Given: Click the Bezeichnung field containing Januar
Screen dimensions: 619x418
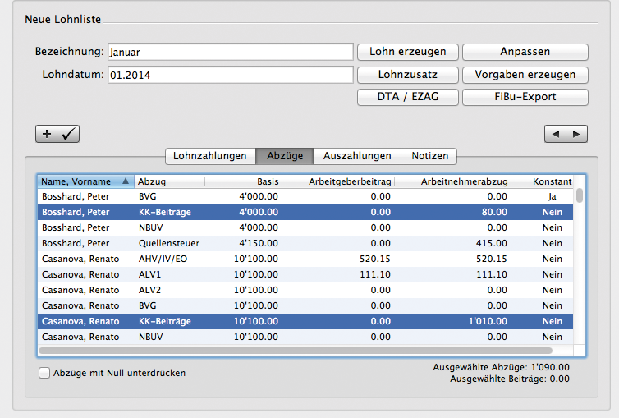Looking at the screenshot, I should pyautogui.click(x=229, y=52).
